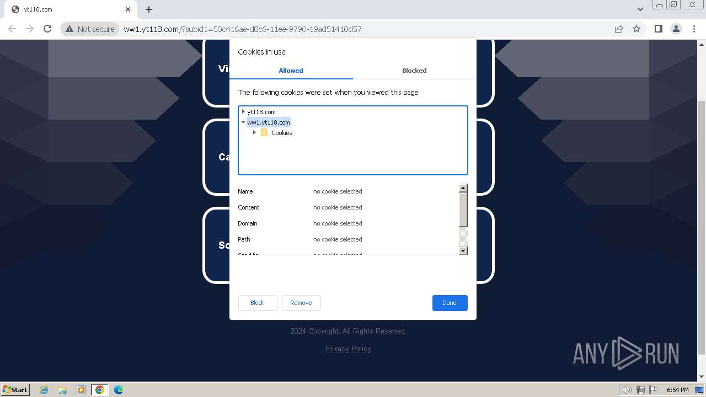The height and width of the screenshot is (397, 706).
Task: Toggle the browser side panel
Action: point(658,29)
